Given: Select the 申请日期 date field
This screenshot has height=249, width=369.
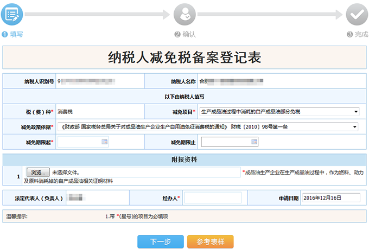Looking at the screenshot, I should (x=330, y=199).
